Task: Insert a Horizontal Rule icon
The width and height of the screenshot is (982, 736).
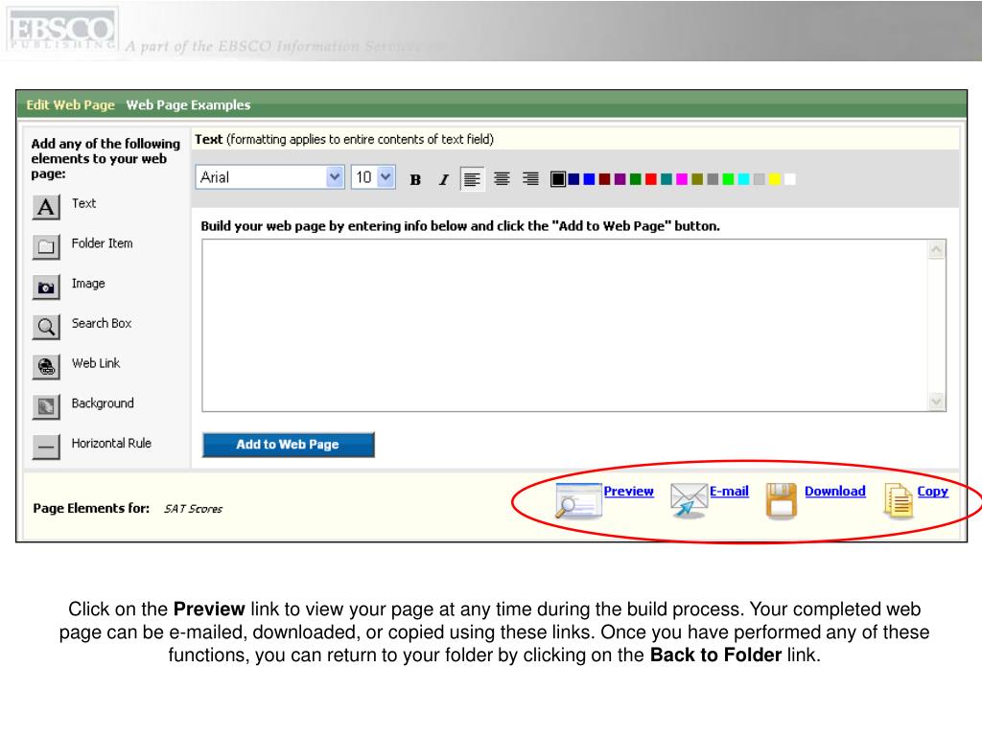Action: 46,447
